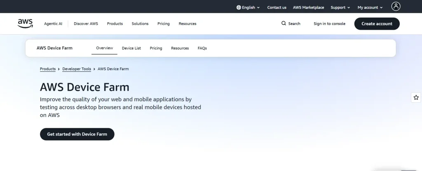
Task: Click Get started with Device Farm button
Action: 77,134
